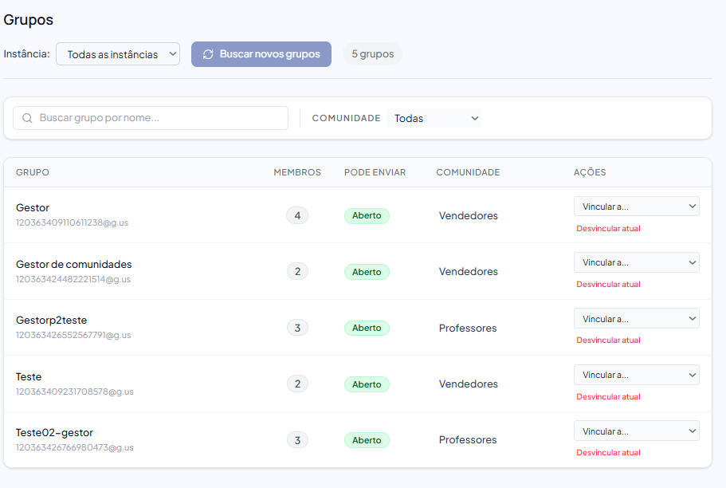Click the 5 grupos count badge
Image resolution: width=726 pixels, height=488 pixels.
pyautogui.click(x=373, y=54)
